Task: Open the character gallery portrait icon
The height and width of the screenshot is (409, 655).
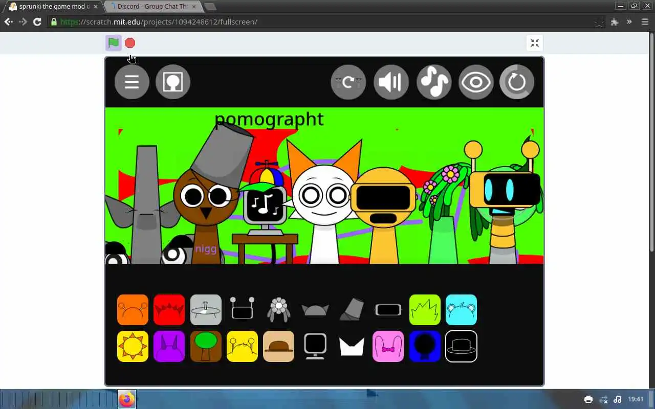Action: tap(173, 82)
